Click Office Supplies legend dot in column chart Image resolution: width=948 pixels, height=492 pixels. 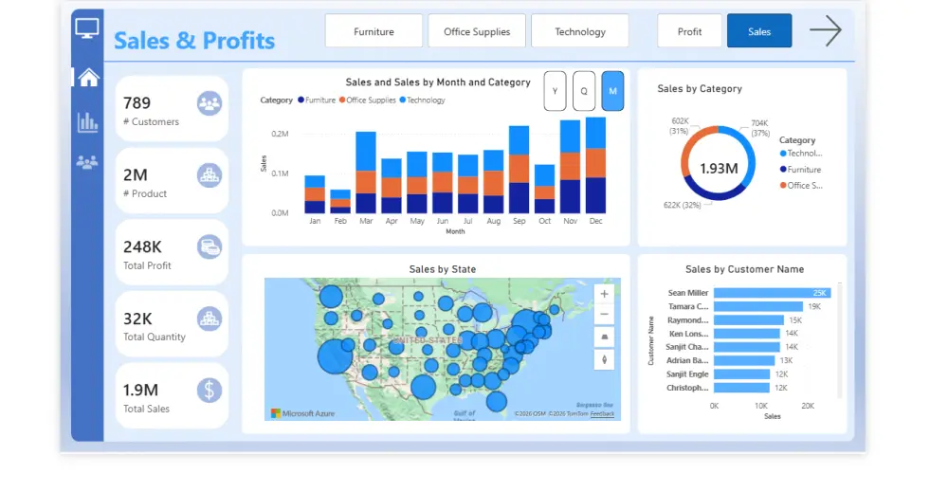coord(342,100)
